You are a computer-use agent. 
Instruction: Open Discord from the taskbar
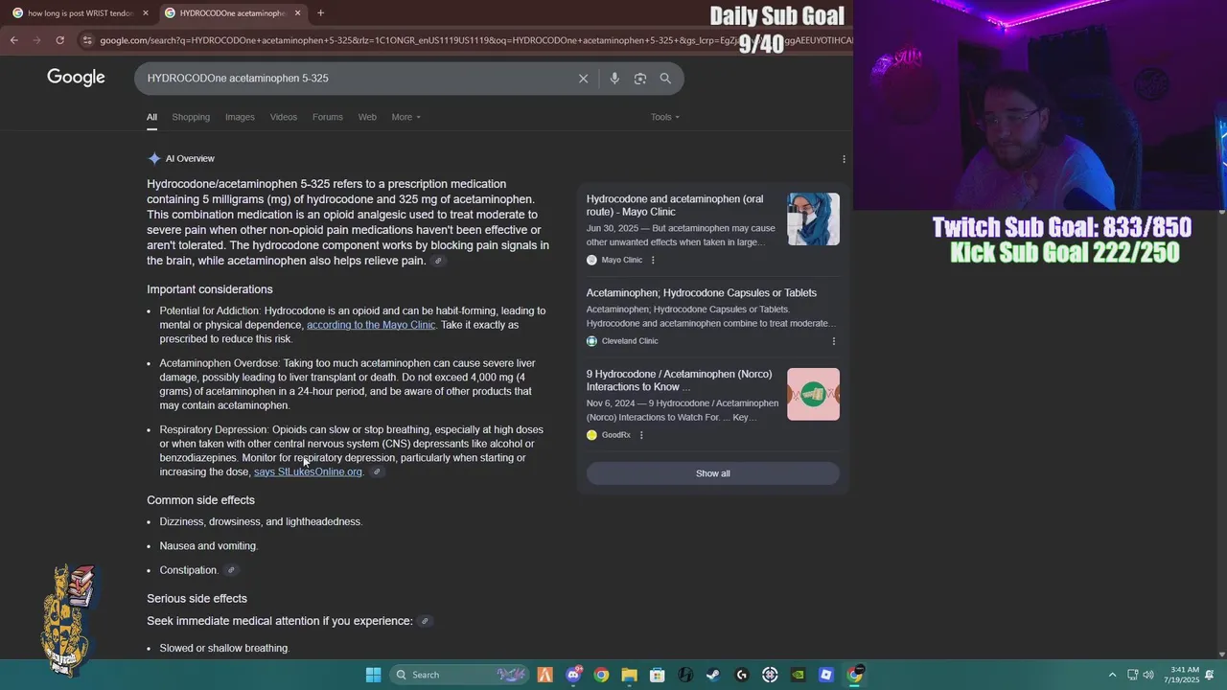tap(573, 675)
